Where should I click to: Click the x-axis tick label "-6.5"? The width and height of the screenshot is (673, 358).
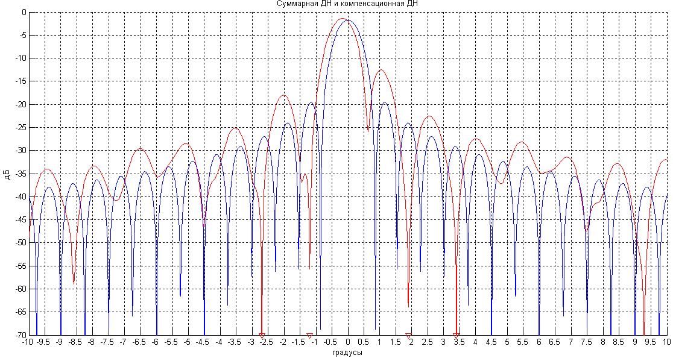[x=139, y=342]
